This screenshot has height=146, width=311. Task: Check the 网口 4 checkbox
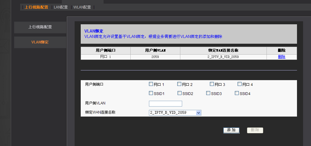pos(240,84)
